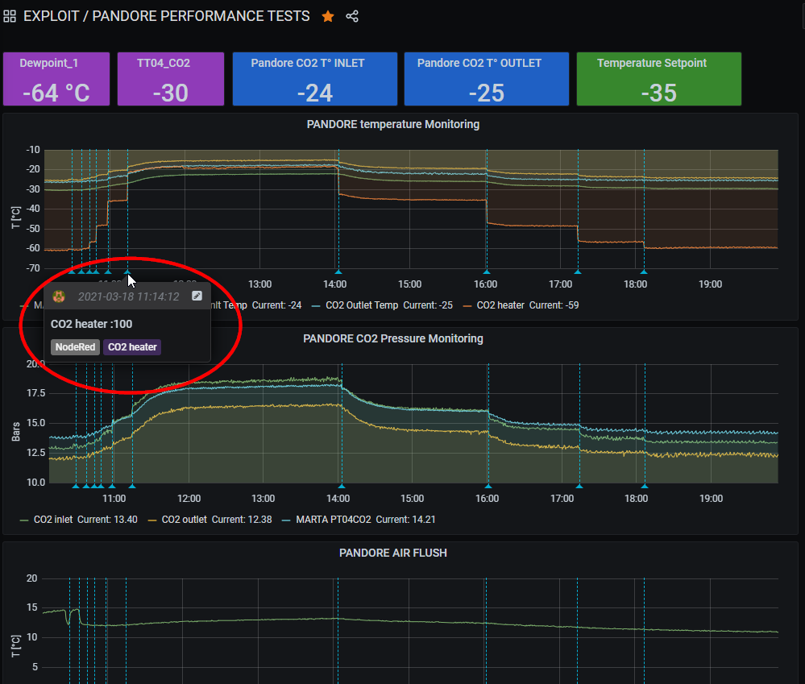Click the blue MARTA PT04CO2 color line
The width and height of the screenshot is (805, 684).
287,520
